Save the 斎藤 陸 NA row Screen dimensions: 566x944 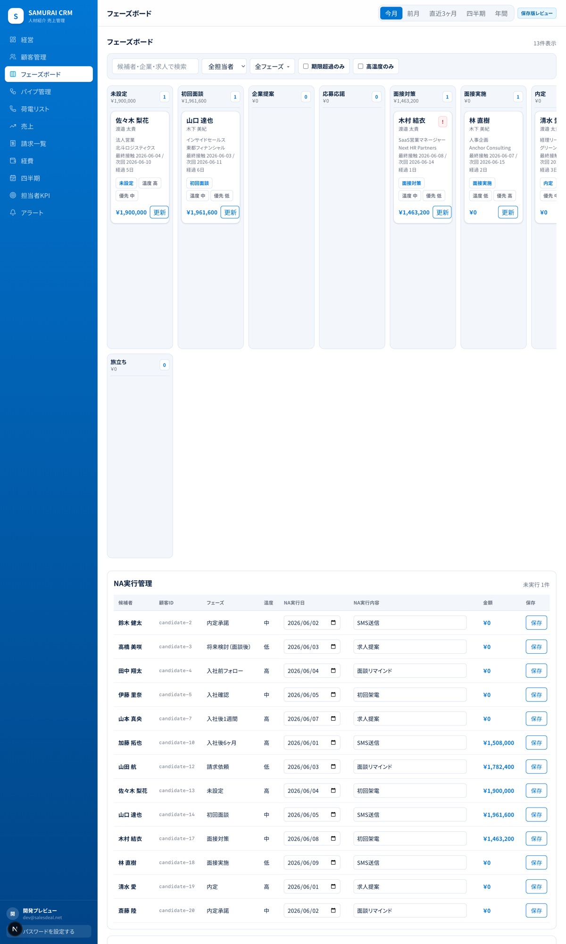536,910
